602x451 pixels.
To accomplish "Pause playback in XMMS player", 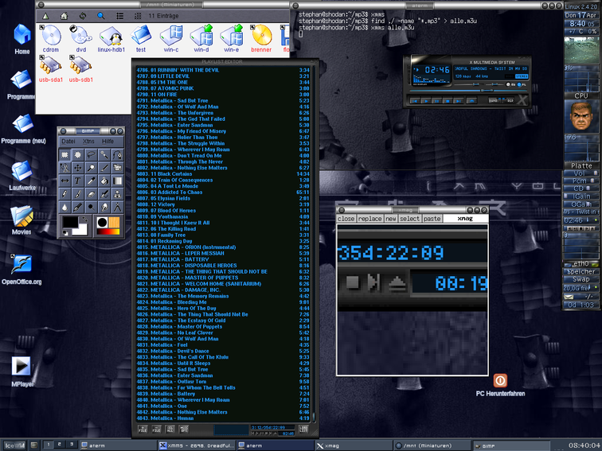I will tap(437, 101).
